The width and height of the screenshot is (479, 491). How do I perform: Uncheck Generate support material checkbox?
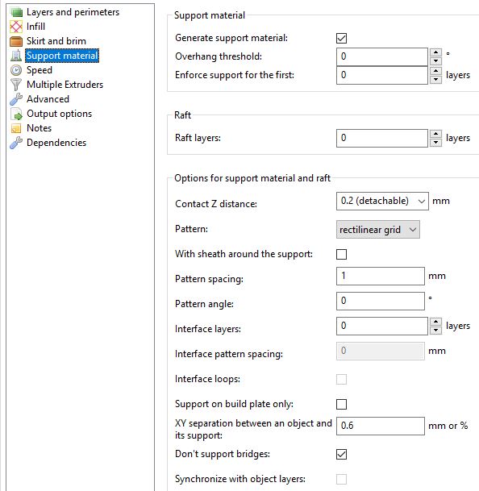point(341,39)
